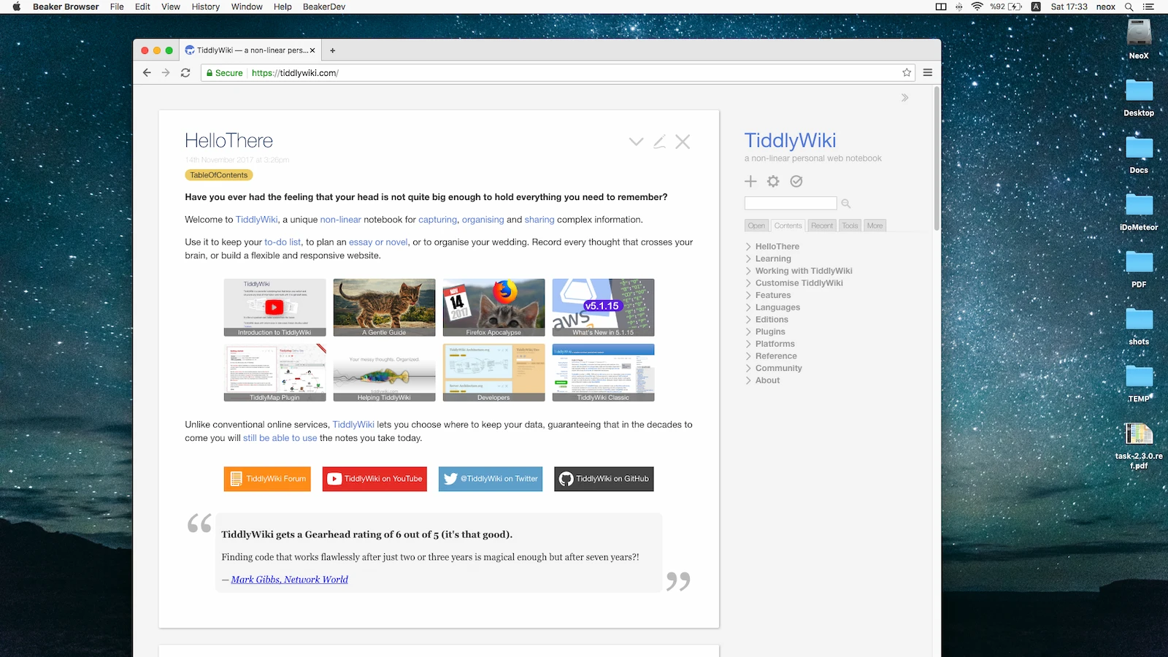Select the iDoMeteor desktop folder
The image size is (1168, 657).
click(x=1139, y=211)
